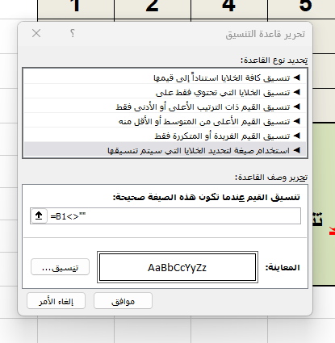Open the format settings with 'تنسيق...' button
Image resolution: width=335 pixels, height=343 pixels.
coord(60,267)
